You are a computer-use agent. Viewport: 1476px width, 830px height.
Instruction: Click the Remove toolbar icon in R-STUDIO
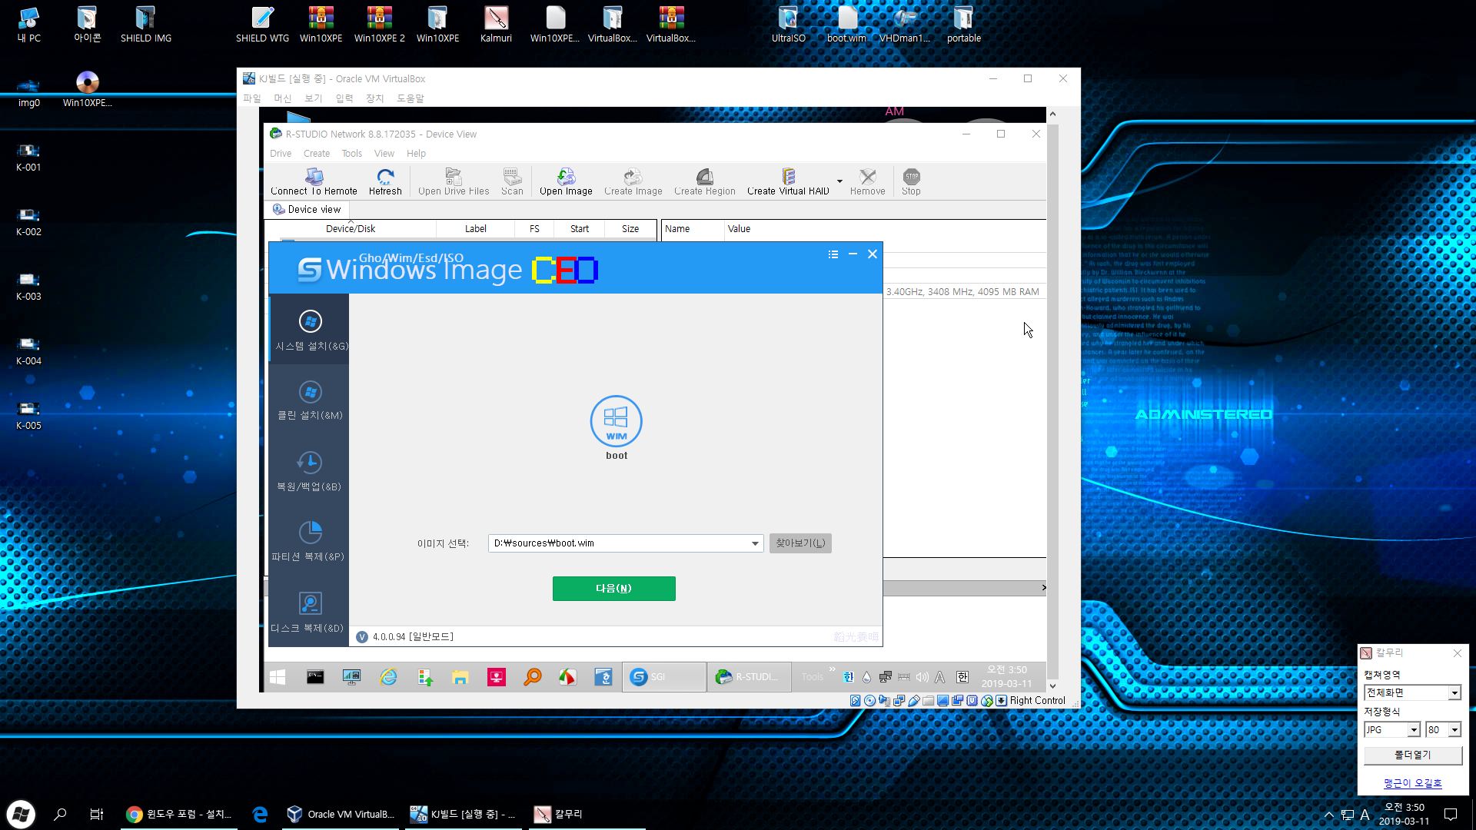pyautogui.click(x=867, y=182)
